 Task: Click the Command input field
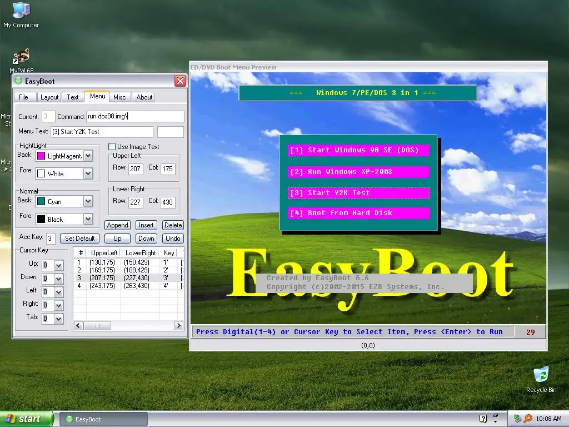[x=135, y=116]
